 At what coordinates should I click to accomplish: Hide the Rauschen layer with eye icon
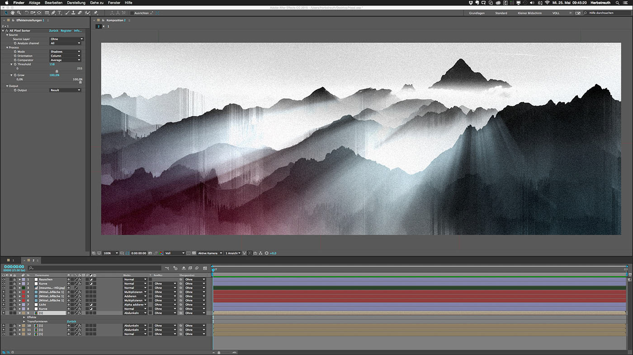[4, 280]
